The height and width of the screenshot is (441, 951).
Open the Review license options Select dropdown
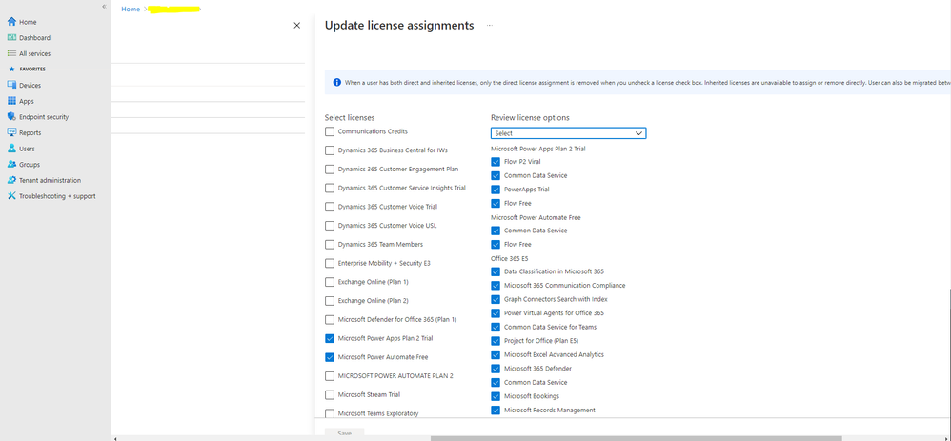[568, 133]
